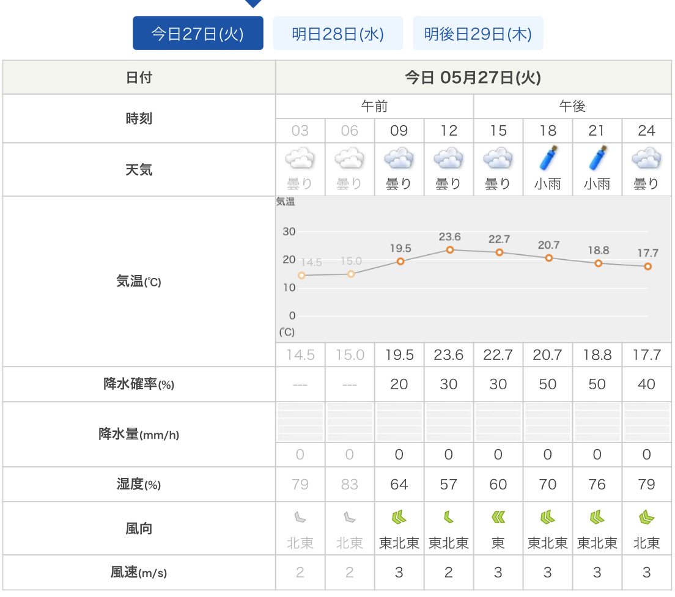The width and height of the screenshot is (675, 597).
Task: Click the 午後 column header
Action: click(x=572, y=106)
